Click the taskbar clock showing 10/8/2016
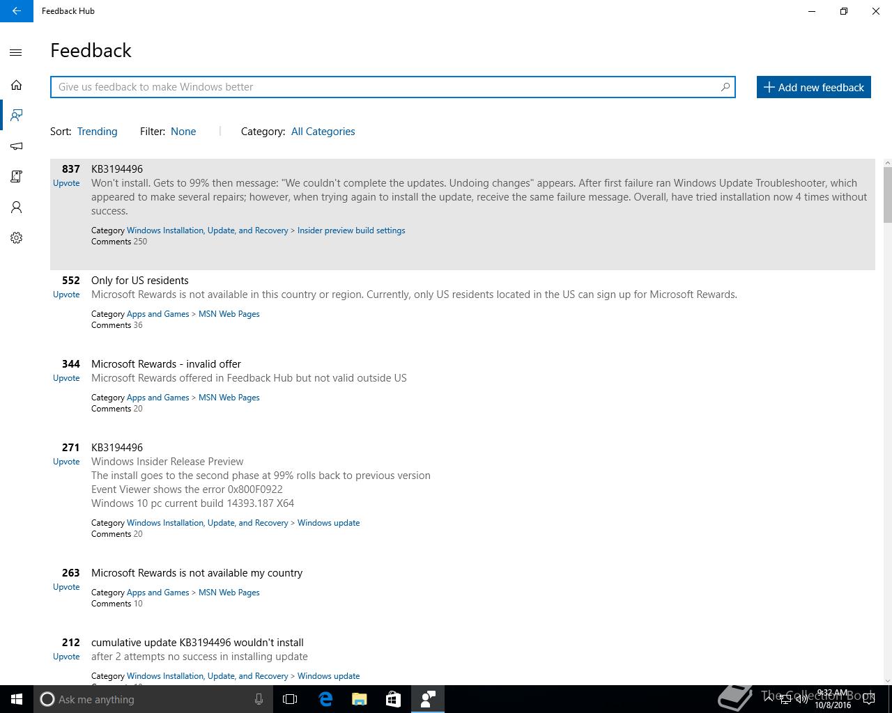This screenshot has width=892, height=713. (x=833, y=699)
